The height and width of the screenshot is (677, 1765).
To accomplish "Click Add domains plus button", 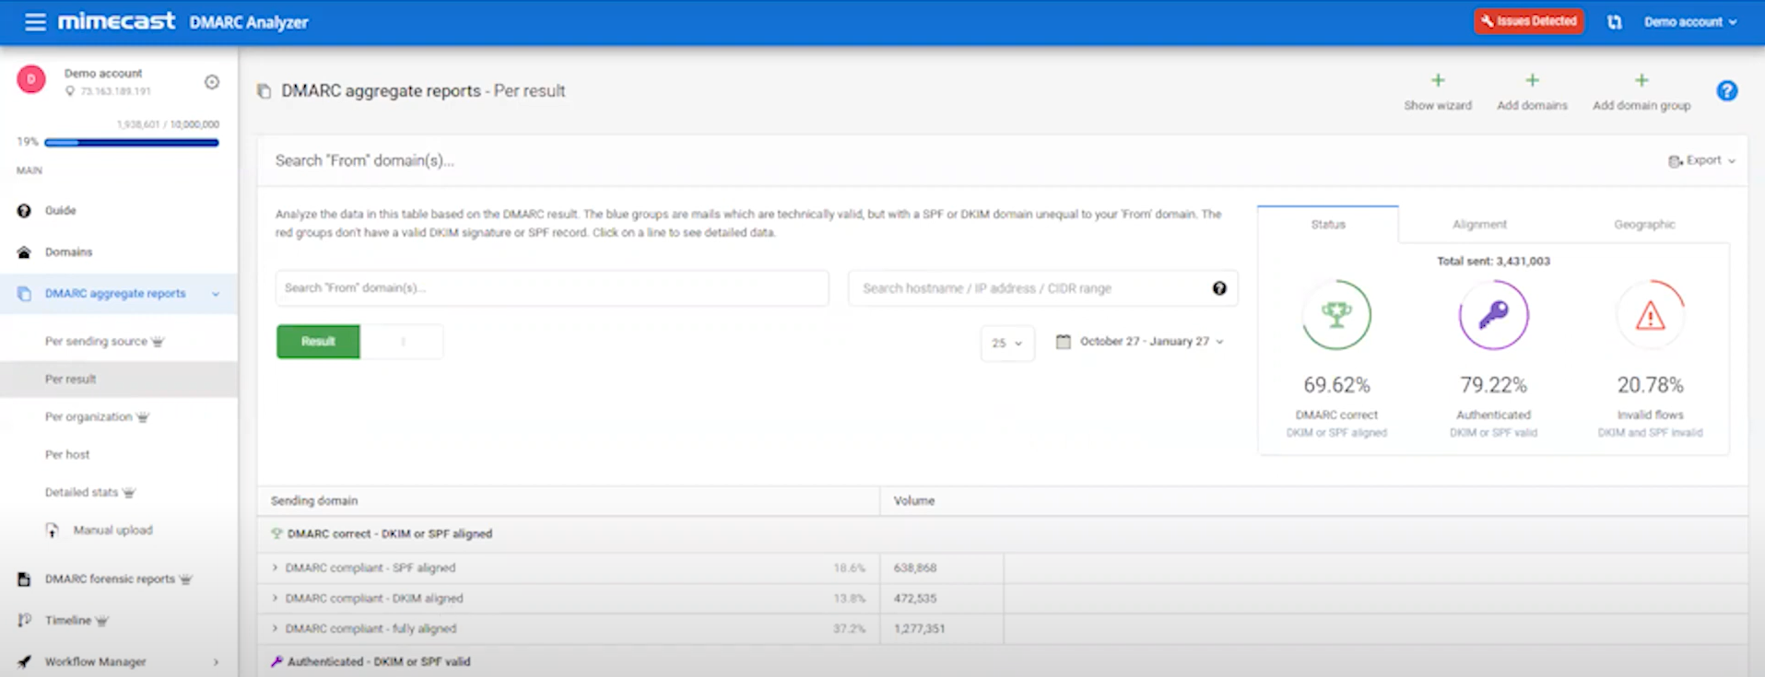I will coord(1532,91).
